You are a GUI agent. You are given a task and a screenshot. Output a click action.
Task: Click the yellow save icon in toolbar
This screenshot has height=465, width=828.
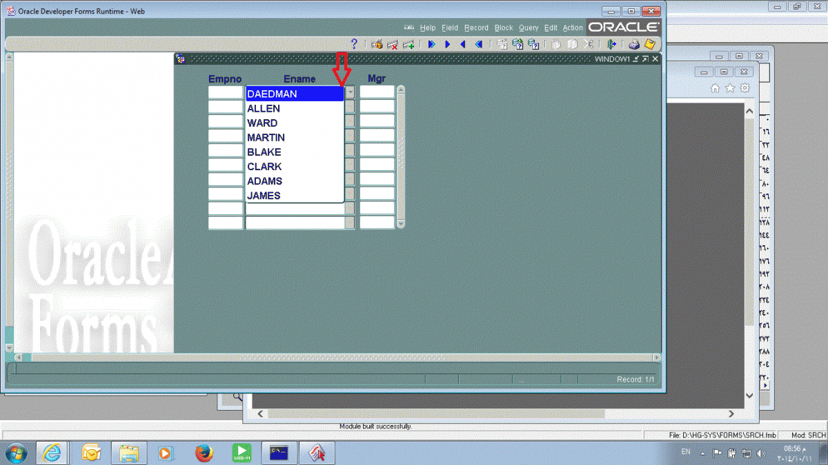tap(649, 44)
